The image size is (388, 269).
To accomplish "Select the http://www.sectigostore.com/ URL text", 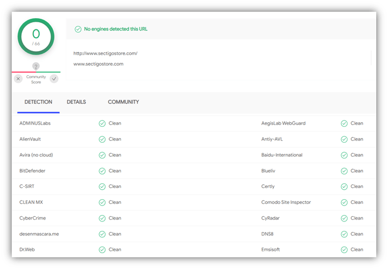I will tap(106, 53).
